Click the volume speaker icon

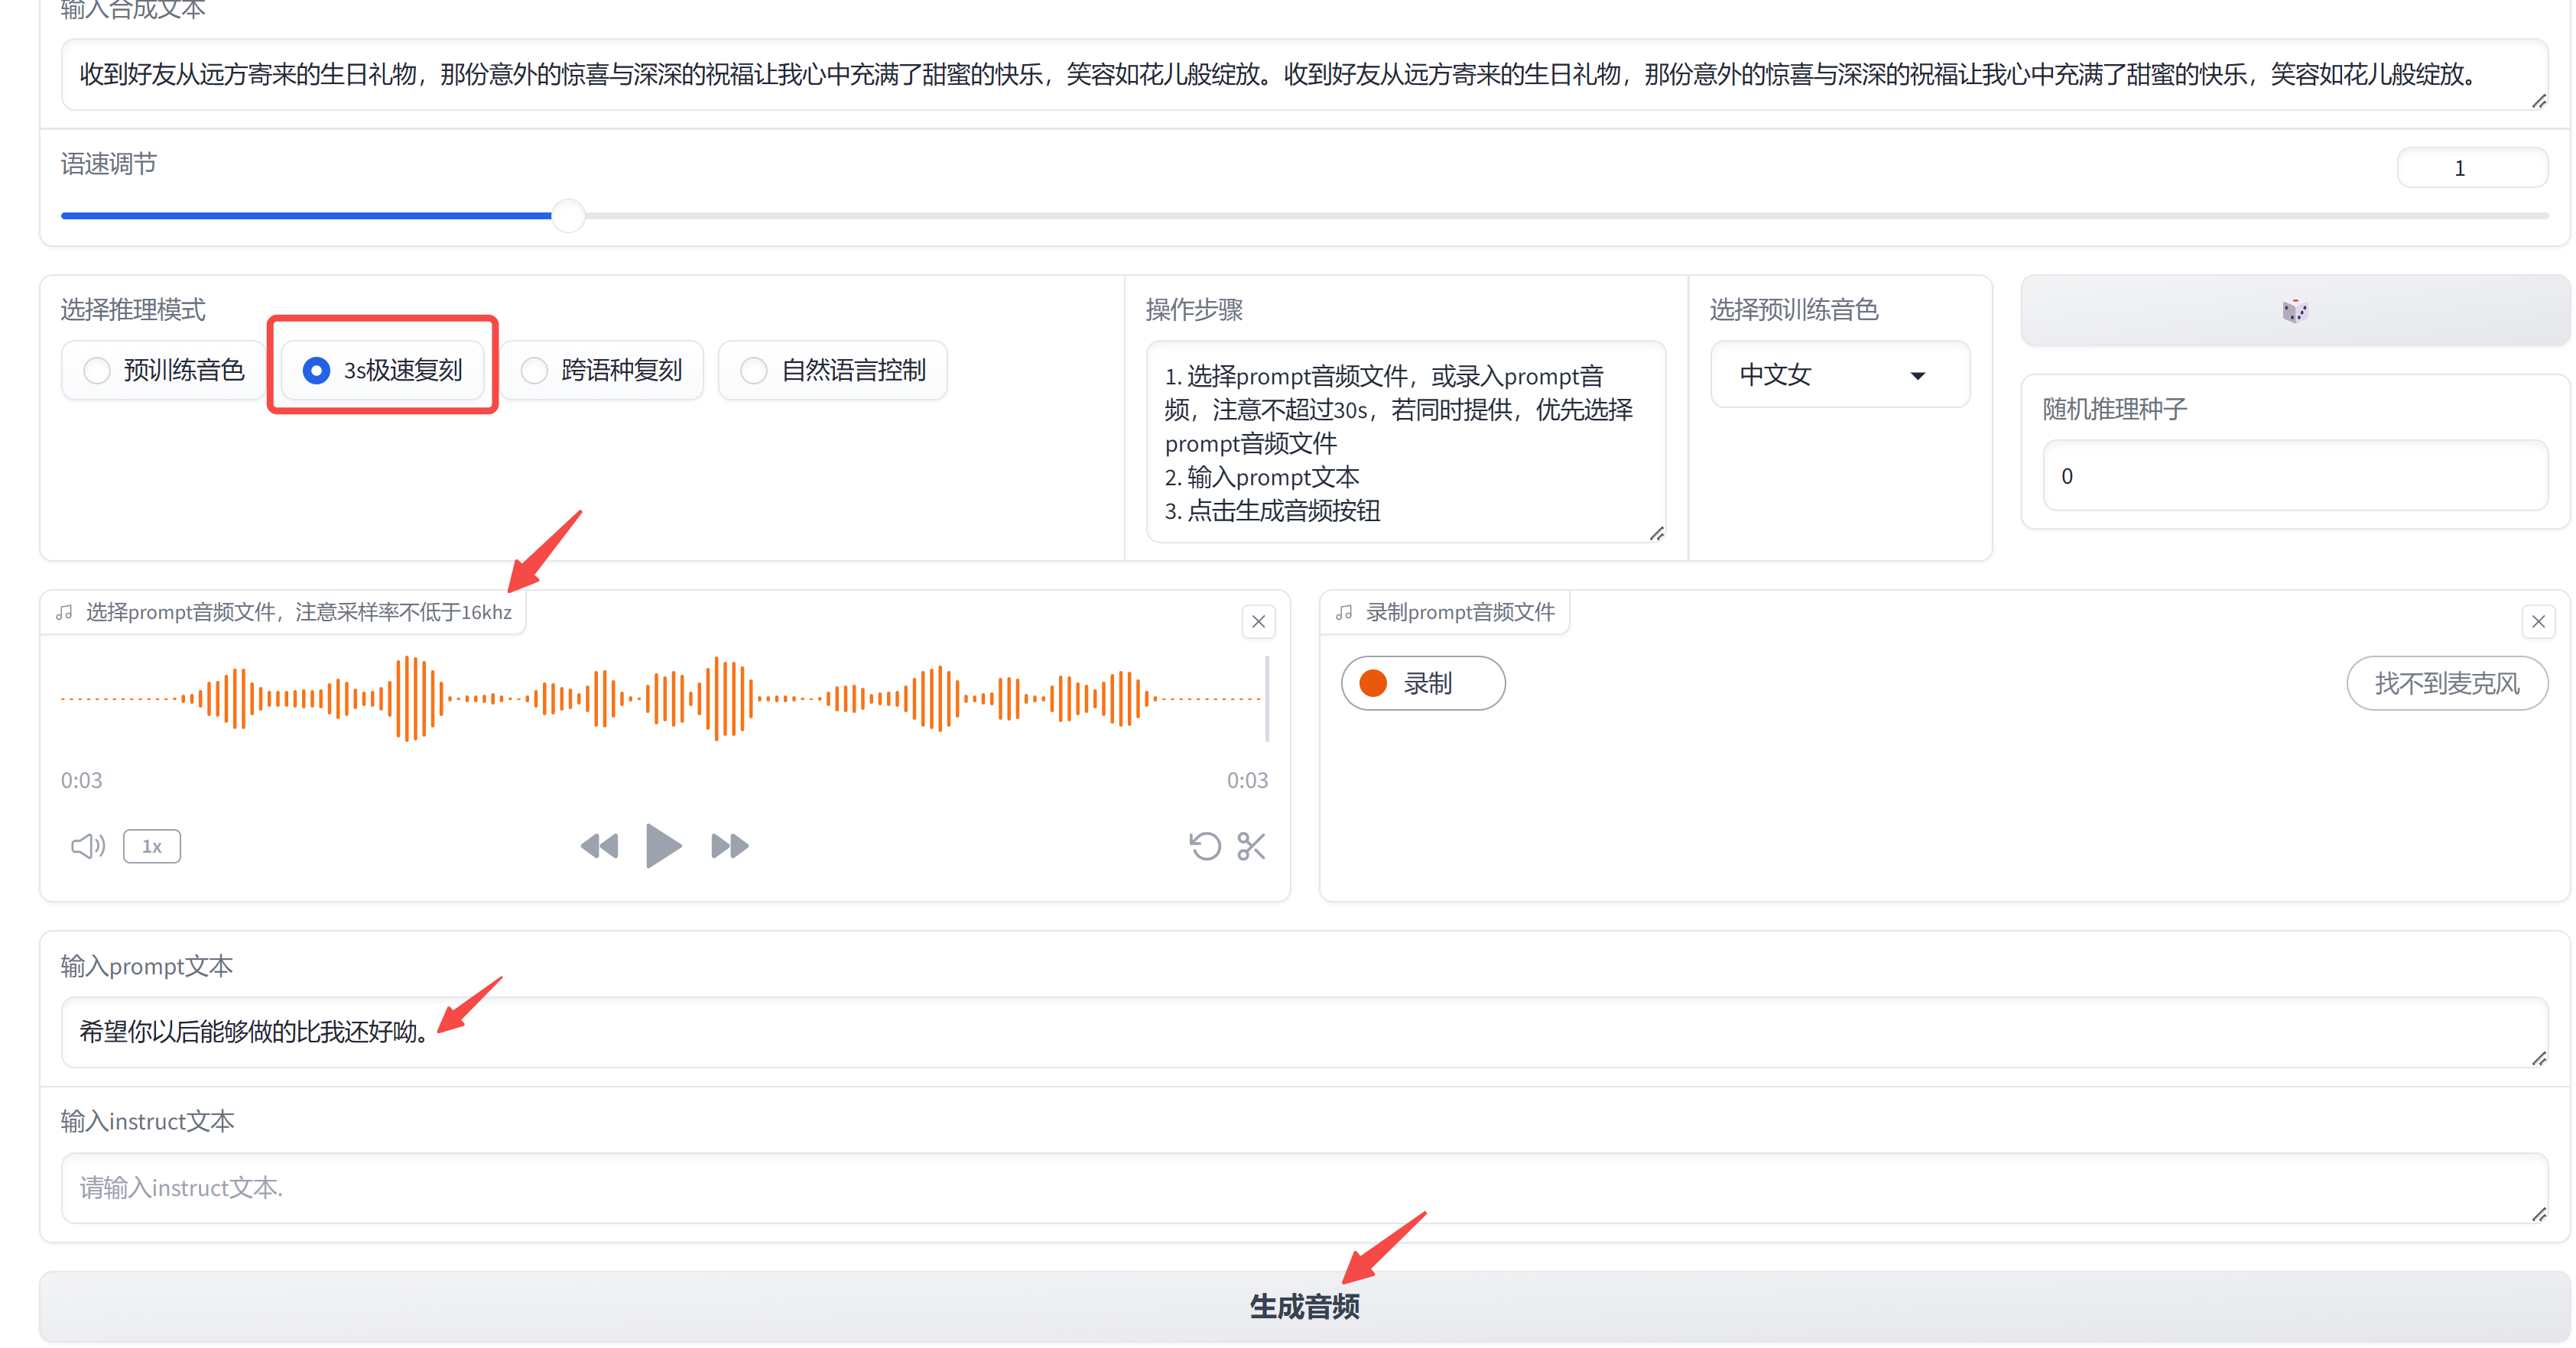[x=87, y=847]
